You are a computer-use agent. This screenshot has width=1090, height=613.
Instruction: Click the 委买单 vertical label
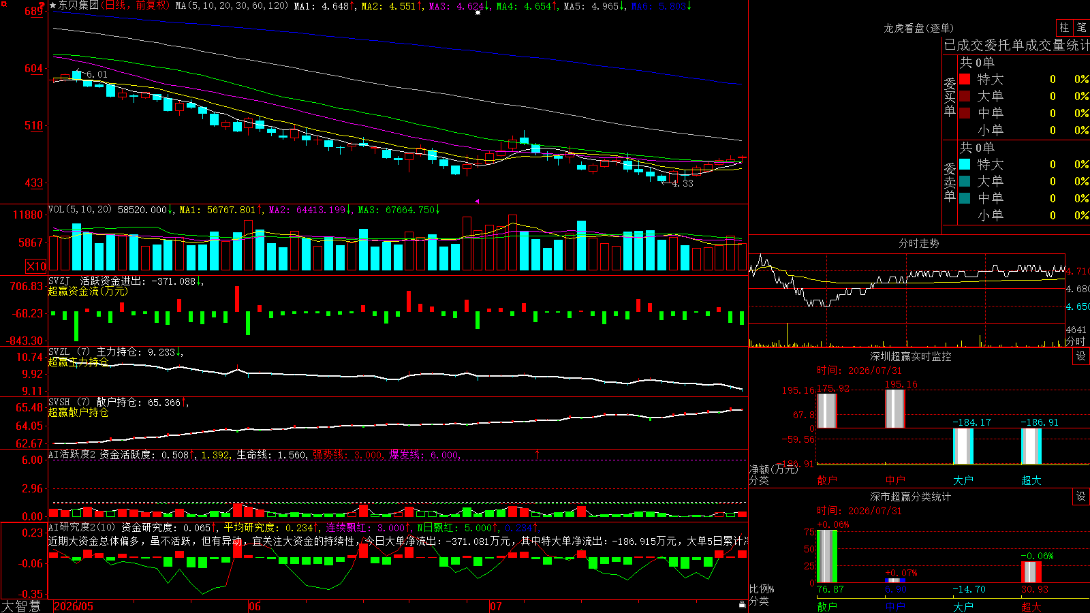(x=950, y=97)
